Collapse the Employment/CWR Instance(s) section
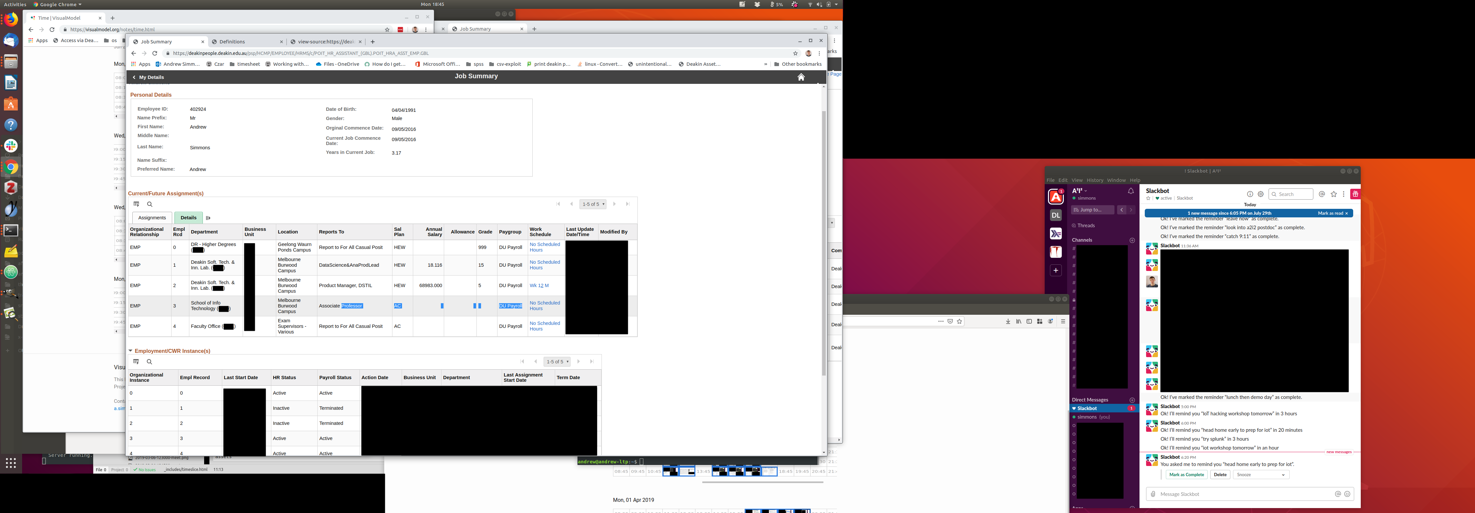This screenshot has height=513, width=1475. click(131, 351)
